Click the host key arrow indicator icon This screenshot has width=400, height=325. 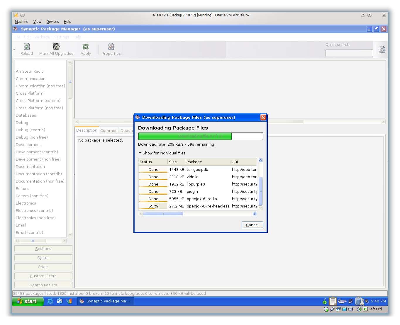coord(365,309)
